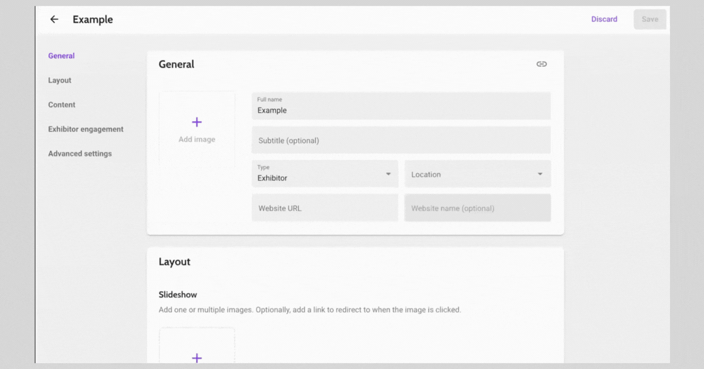Image resolution: width=704 pixels, height=369 pixels.
Task: Open the Type dropdown showing Exhibitor
Action: tap(325, 174)
